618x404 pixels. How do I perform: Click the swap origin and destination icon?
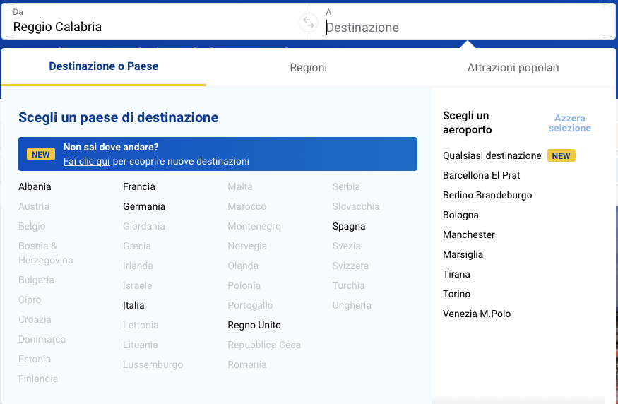click(309, 23)
